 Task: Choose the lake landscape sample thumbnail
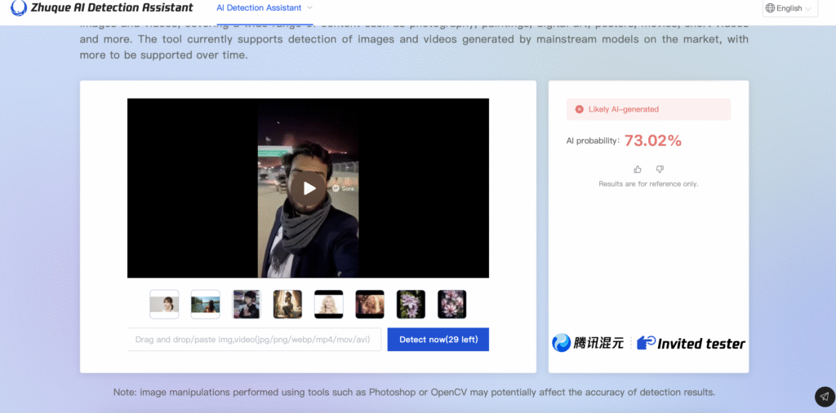coord(205,304)
